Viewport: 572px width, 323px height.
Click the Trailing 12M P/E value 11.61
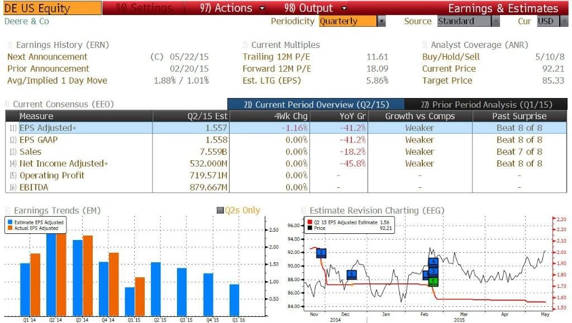(x=377, y=57)
